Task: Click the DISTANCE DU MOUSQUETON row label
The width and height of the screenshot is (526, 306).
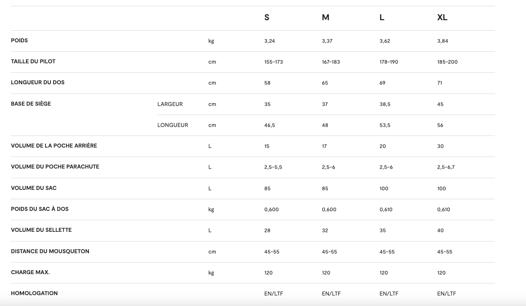Action: click(50, 251)
